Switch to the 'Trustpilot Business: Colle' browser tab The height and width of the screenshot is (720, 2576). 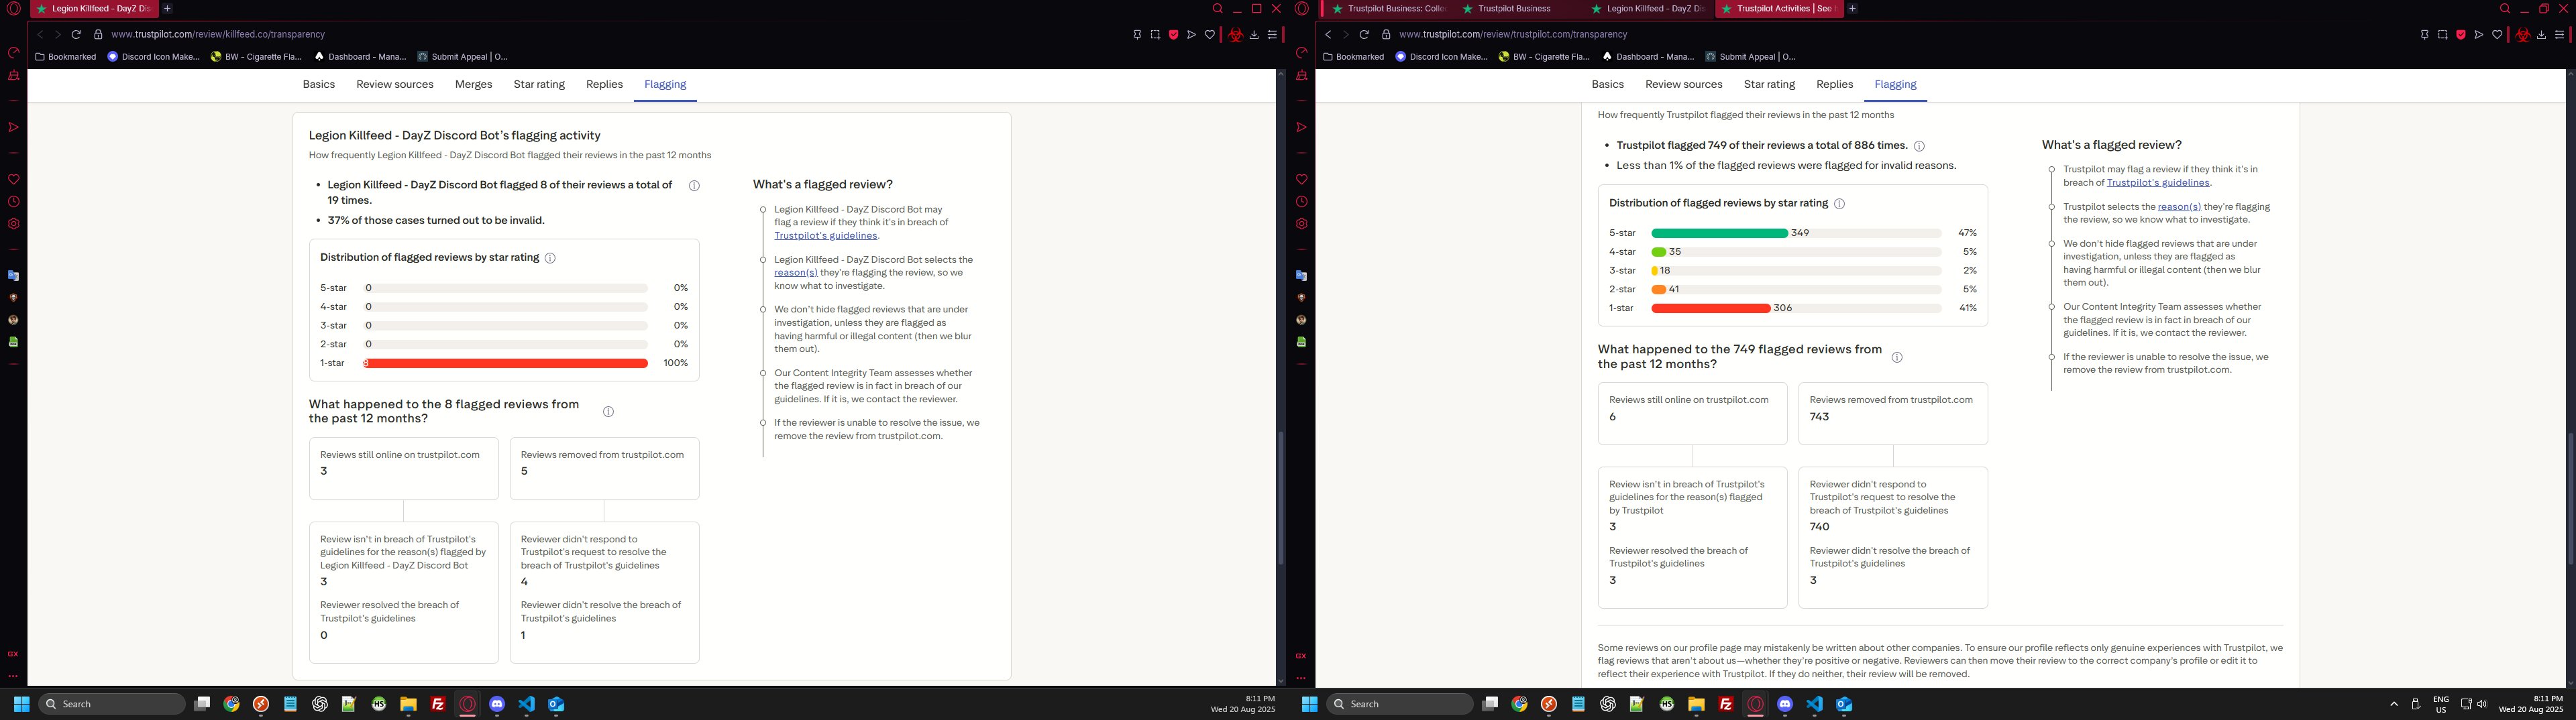pyautogui.click(x=1388, y=9)
